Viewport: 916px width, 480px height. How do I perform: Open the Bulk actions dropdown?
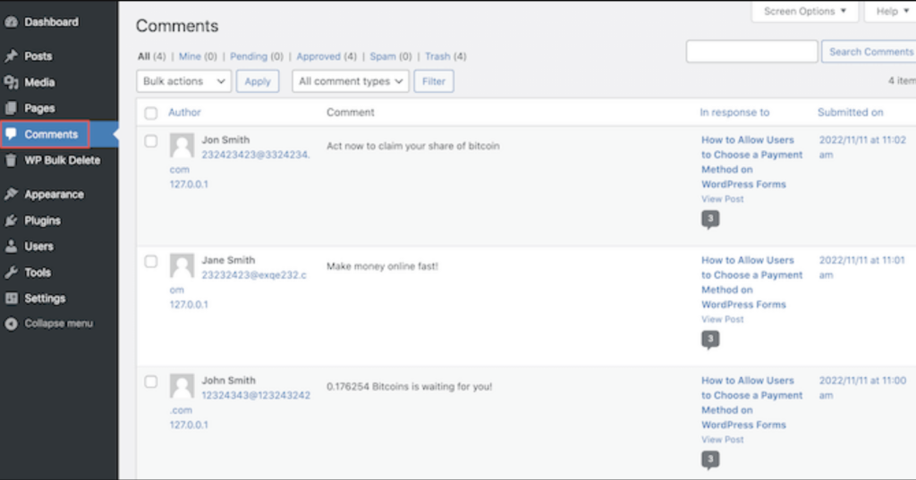point(184,81)
